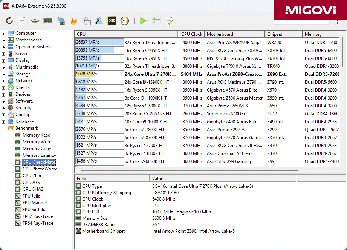Screen dimensions: 347x250
Task: Sort results by the CPU Clock column
Action: [191, 34]
